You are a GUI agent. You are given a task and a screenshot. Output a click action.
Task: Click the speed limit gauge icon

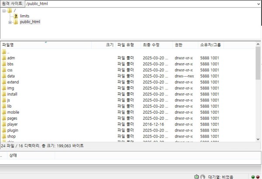click(x=203, y=176)
